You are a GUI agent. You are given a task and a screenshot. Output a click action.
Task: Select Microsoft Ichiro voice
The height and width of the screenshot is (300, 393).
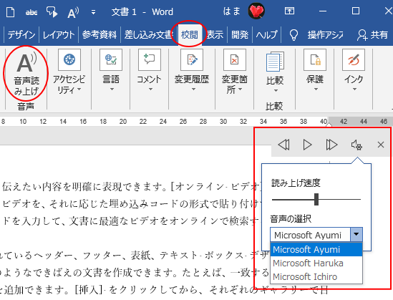click(x=316, y=276)
